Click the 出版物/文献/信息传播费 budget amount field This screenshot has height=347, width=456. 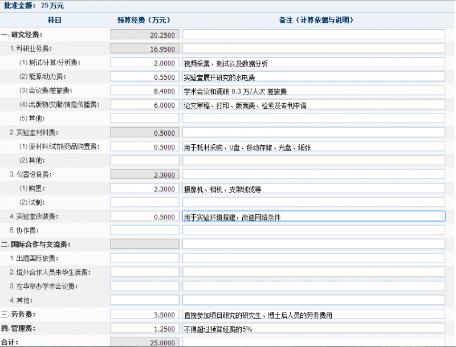(145, 104)
